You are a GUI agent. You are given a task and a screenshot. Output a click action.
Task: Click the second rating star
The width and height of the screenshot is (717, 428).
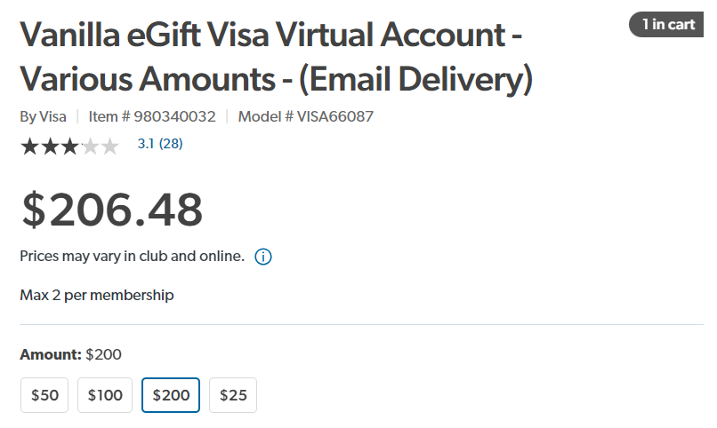(50, 146)
